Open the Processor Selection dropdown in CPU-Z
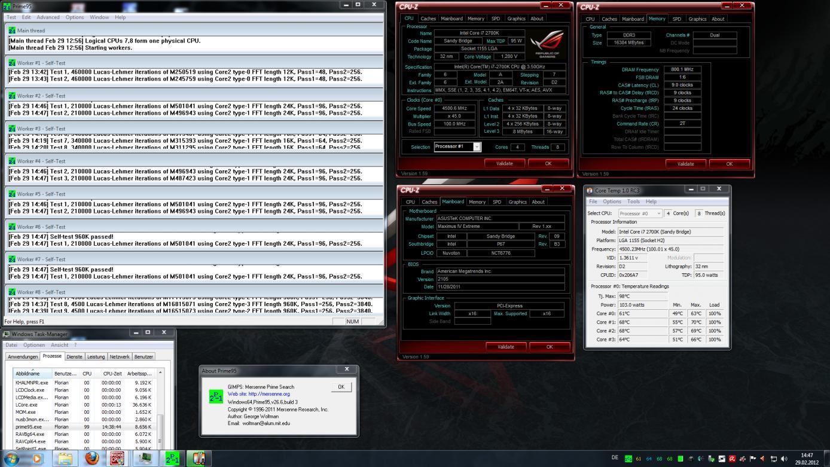The width and height of the screenshot is (830, 467). click(x=477, y=146)
